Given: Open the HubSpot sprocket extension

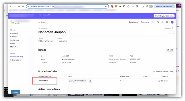Looking at the screenshot, I should pyautogui.click(x=133, y=6).
